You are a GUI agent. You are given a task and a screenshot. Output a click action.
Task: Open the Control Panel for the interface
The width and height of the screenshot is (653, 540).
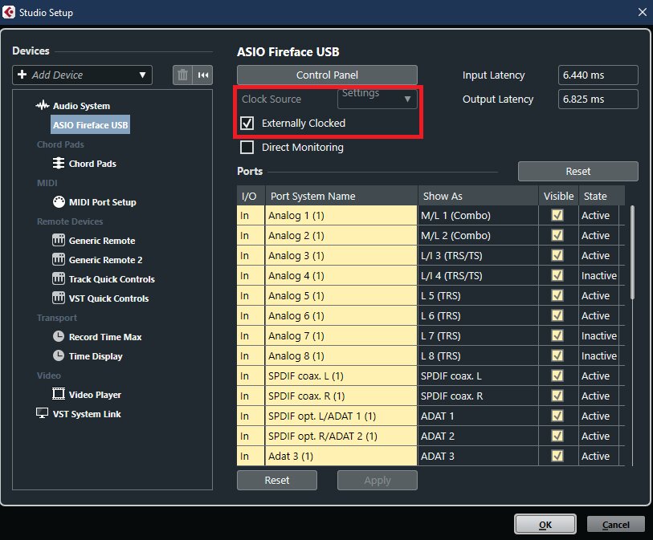(327, 75)
